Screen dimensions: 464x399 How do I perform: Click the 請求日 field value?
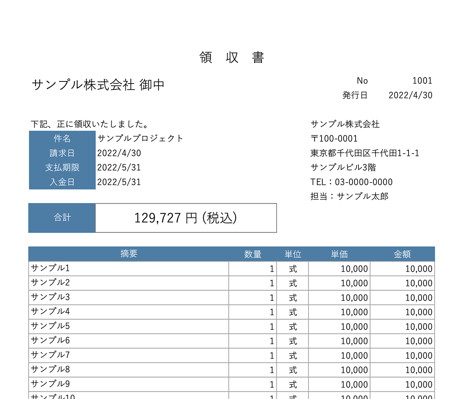(x=120, y=153)
